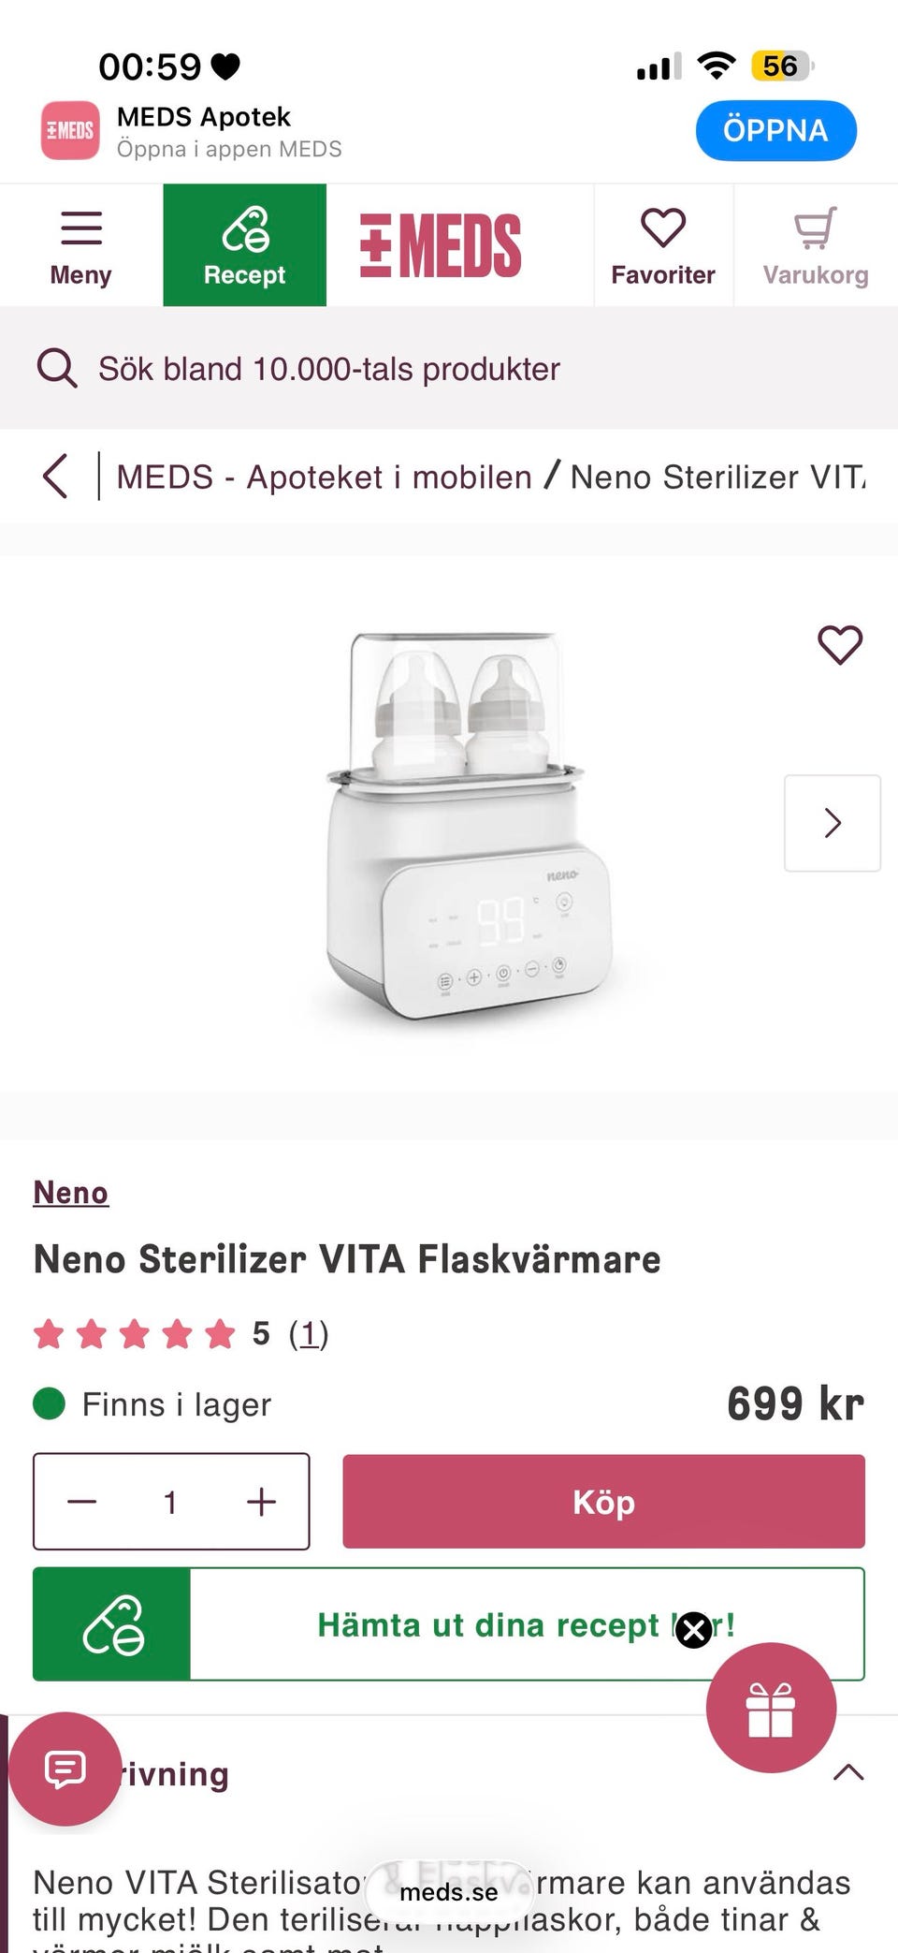Toggle favorite heart on product image
This screenshot has height=1953, width=898.
point(839,645)
